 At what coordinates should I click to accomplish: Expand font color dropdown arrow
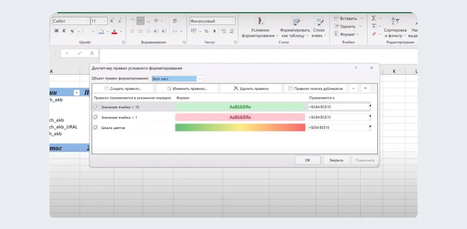(121, 31)
